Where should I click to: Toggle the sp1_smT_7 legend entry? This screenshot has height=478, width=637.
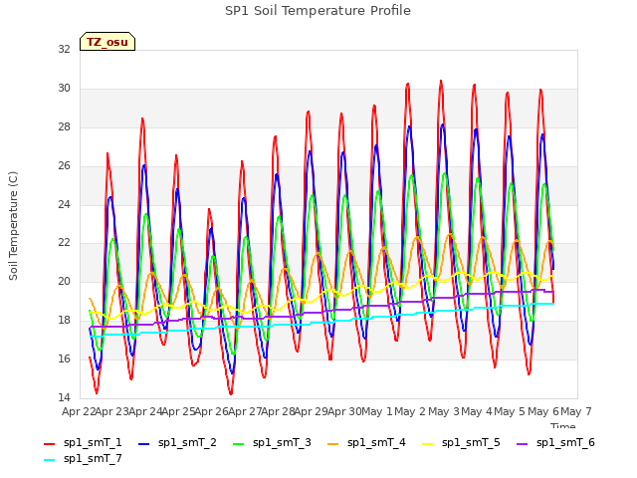tap(83, 458)
